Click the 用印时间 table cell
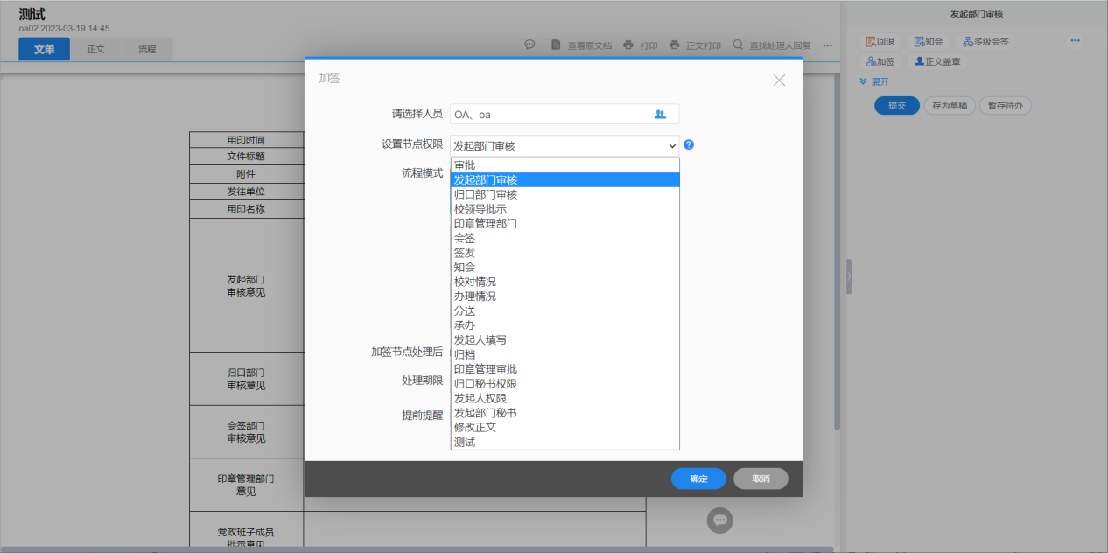1108x553 pixels. pos(246,140)
